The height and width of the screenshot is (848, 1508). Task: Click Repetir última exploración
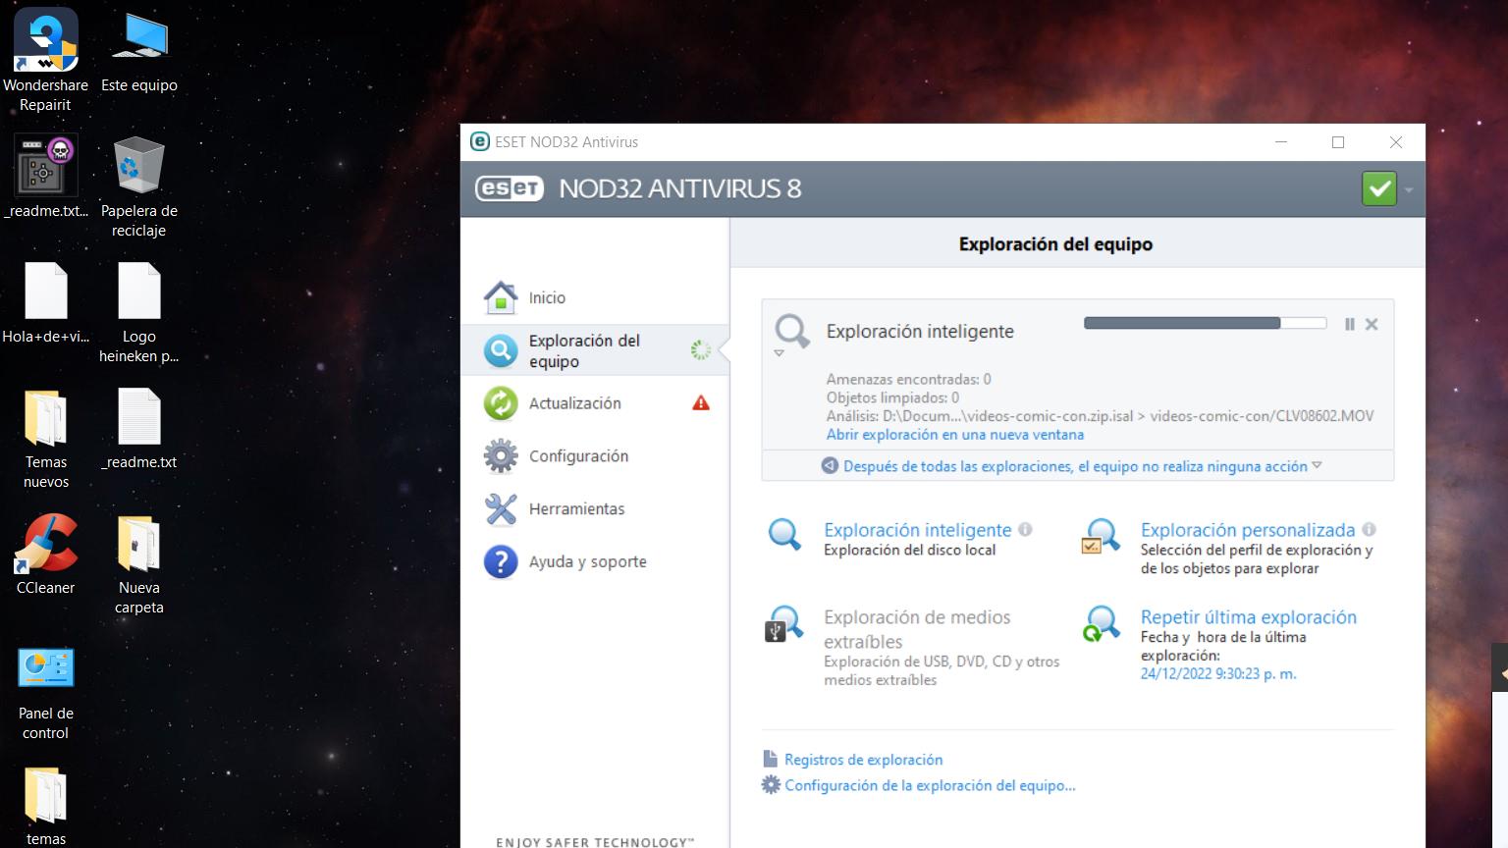pos(1248,617)
